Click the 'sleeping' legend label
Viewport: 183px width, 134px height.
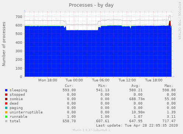tap(18, 90)
